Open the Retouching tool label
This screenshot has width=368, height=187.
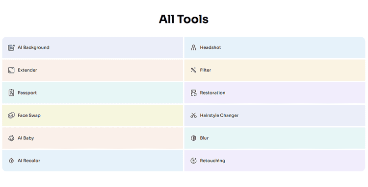pyautogui.click(x=212, y=161)
